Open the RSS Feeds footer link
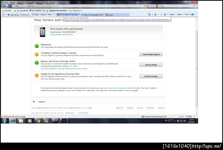The width and height of the screenshot is (223, 150). [150, 108]
